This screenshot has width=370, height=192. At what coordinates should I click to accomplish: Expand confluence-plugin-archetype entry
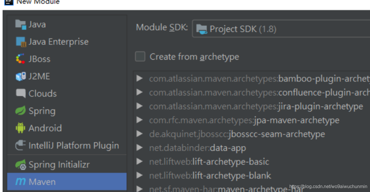coord(140,92)
